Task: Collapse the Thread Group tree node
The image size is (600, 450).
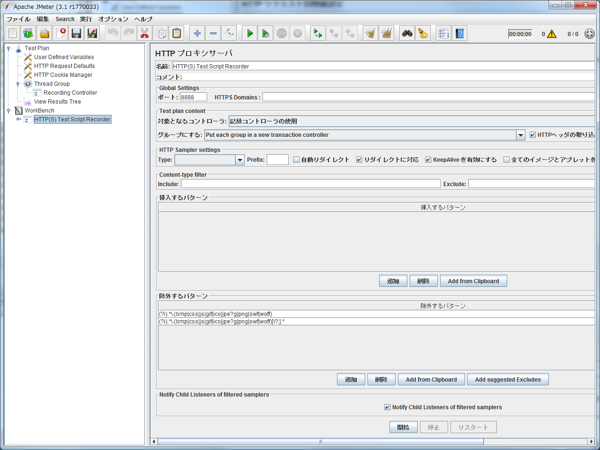Action: (x=18, y=84)
